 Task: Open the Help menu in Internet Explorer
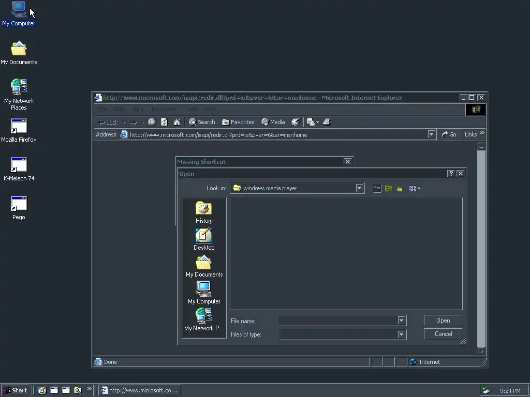(210, 110)
